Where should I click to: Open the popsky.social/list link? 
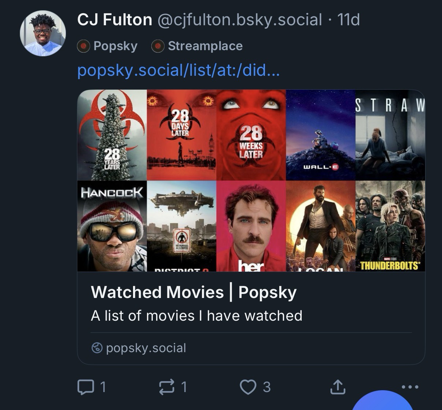point(178,70)
